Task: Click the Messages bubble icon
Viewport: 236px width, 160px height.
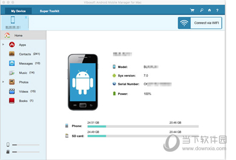Action: tap(12, 63)
